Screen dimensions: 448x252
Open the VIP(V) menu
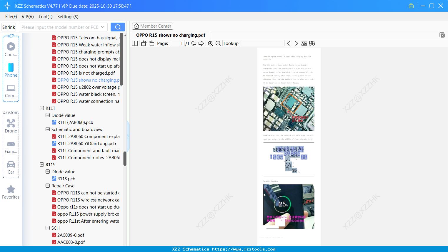click(x=28, y=17)
